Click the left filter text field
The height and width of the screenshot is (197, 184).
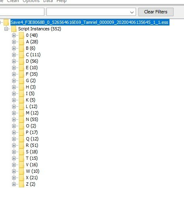pyautogui.click(x=22, y=12)
